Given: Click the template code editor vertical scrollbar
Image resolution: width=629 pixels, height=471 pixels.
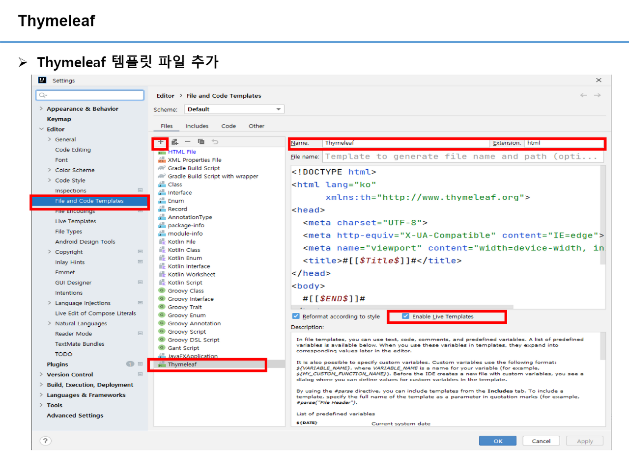Looking at the screenshot, I should [x=603, y=216].
